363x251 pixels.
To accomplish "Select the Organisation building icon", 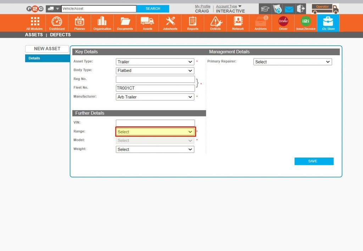I will point(102,21).
